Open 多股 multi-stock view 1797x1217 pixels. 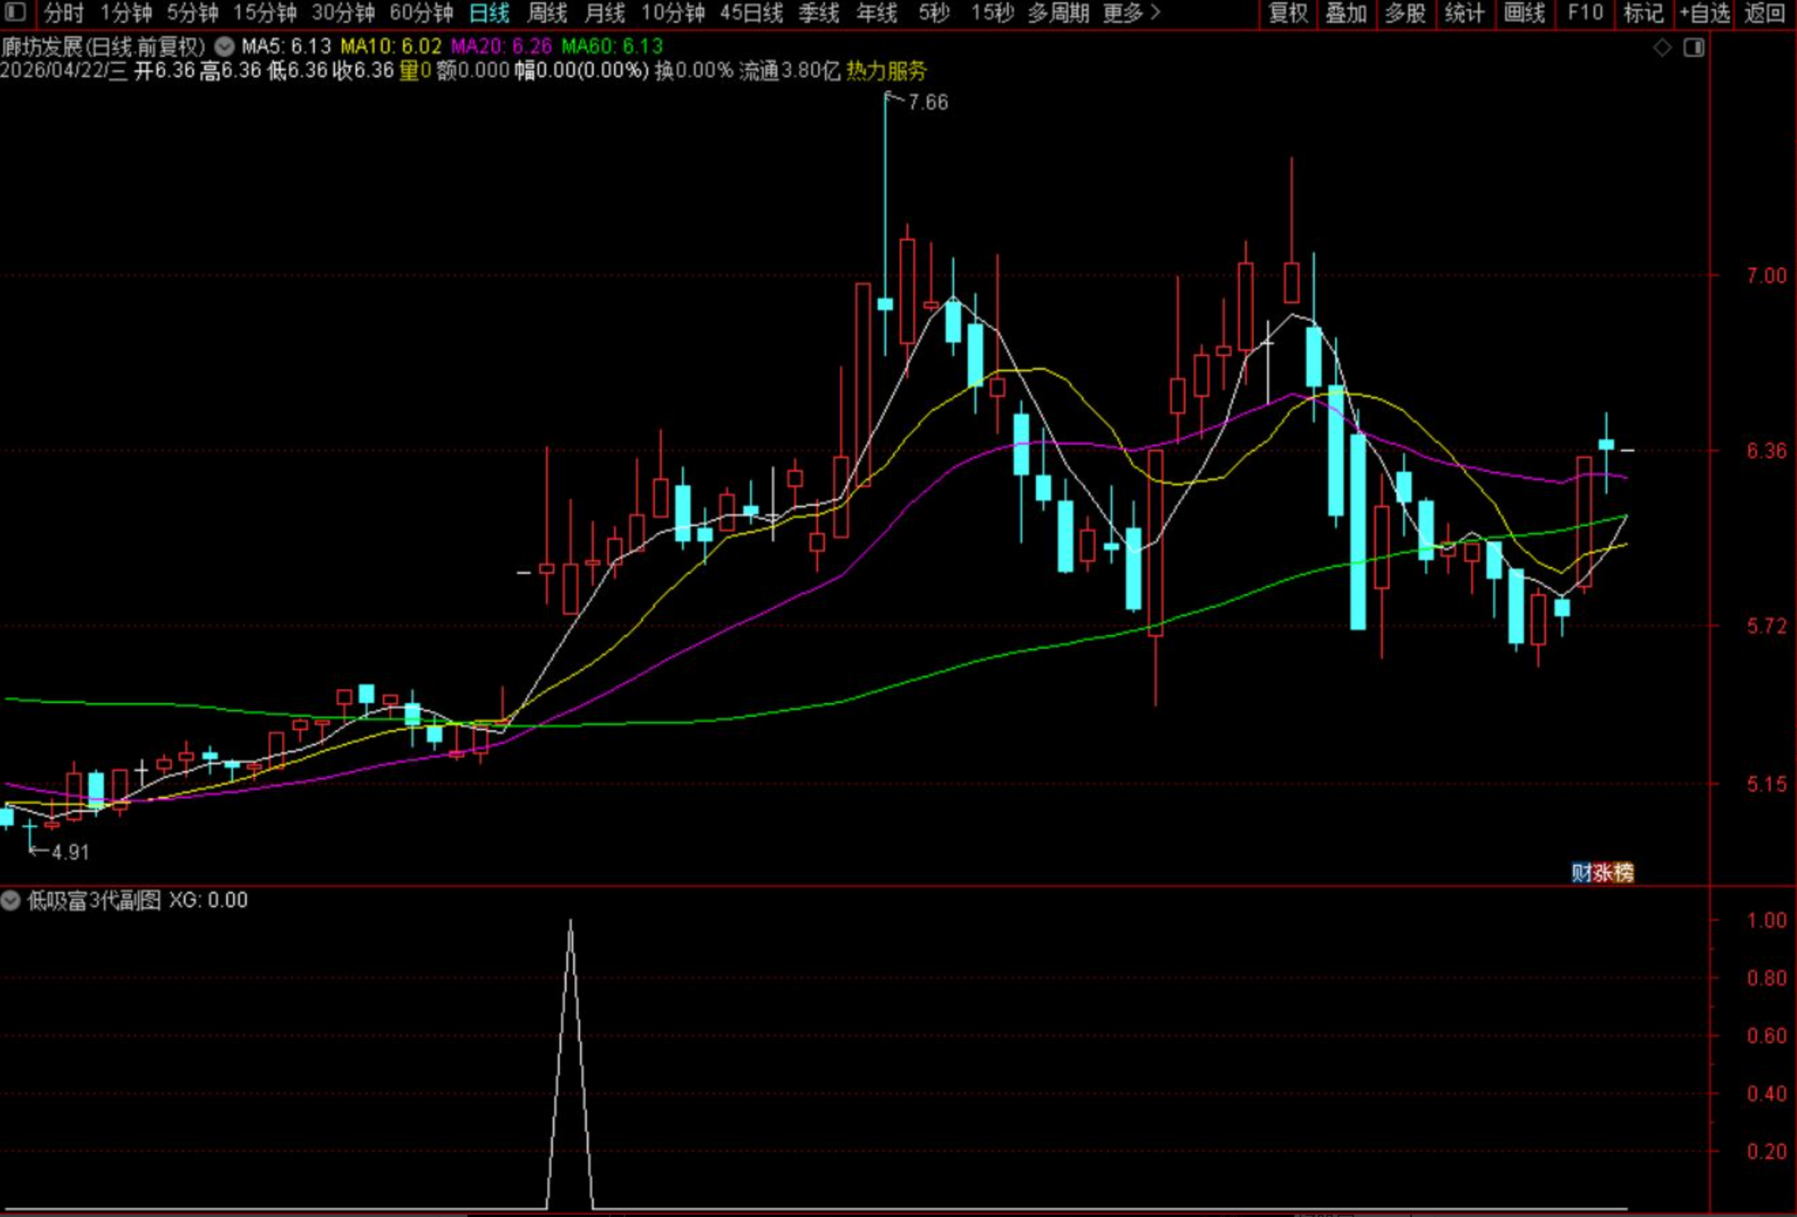pyautogui.click(x=1405, y=13)
